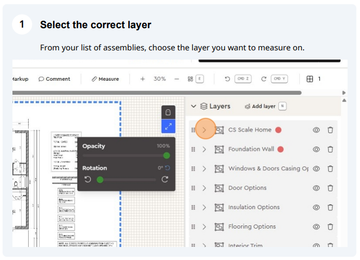Click the CMD Z shortcut badge
Image resolution: width=360 pixels, height=260 pixels.
pyautogui.click(x=243, y=79)
